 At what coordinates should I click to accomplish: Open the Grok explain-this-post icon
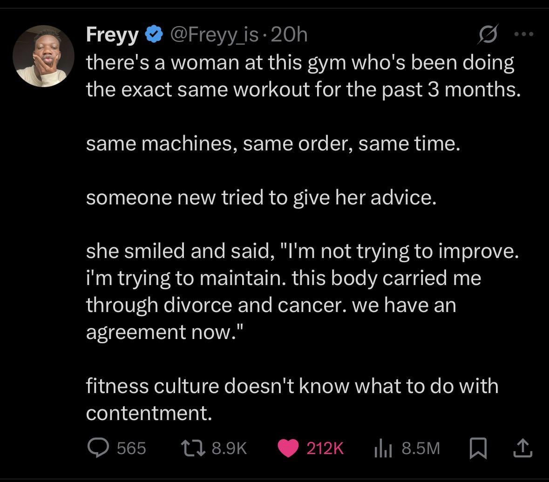pos(488,34)
